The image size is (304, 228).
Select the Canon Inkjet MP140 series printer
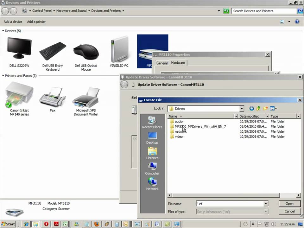click(x=19, y=99)
